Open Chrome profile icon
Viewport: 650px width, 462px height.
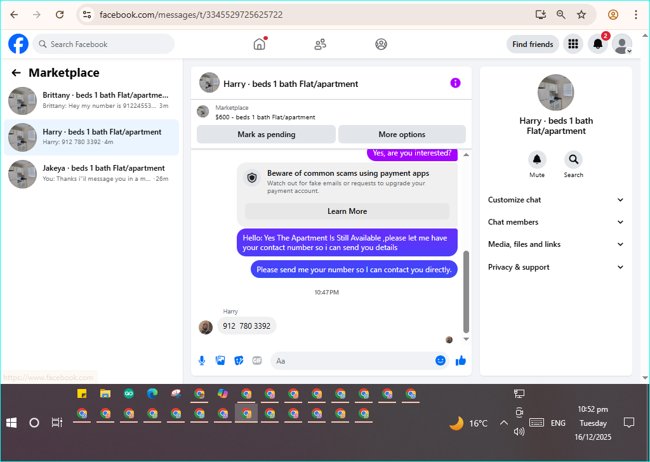click(x=613, y=15)
